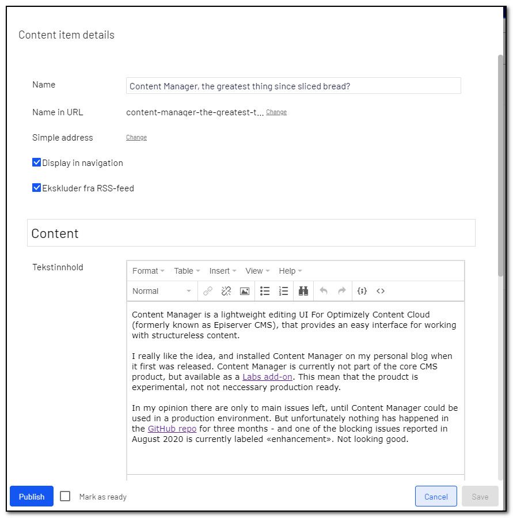513x518 pixels.
Task: Click the 'content-manager-the-greatest-t...' URL text
Action: click(195, 112)
